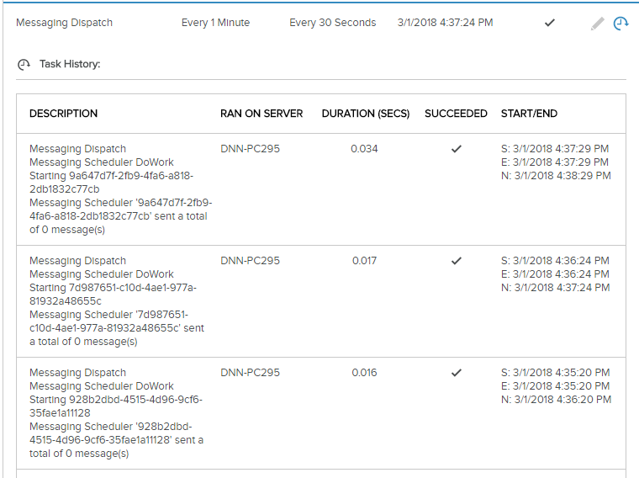Click the next run time N: 3/1/2018 4:38:29 PM
The width and height of the screenshot is (639, 478).
coord(556,176)
